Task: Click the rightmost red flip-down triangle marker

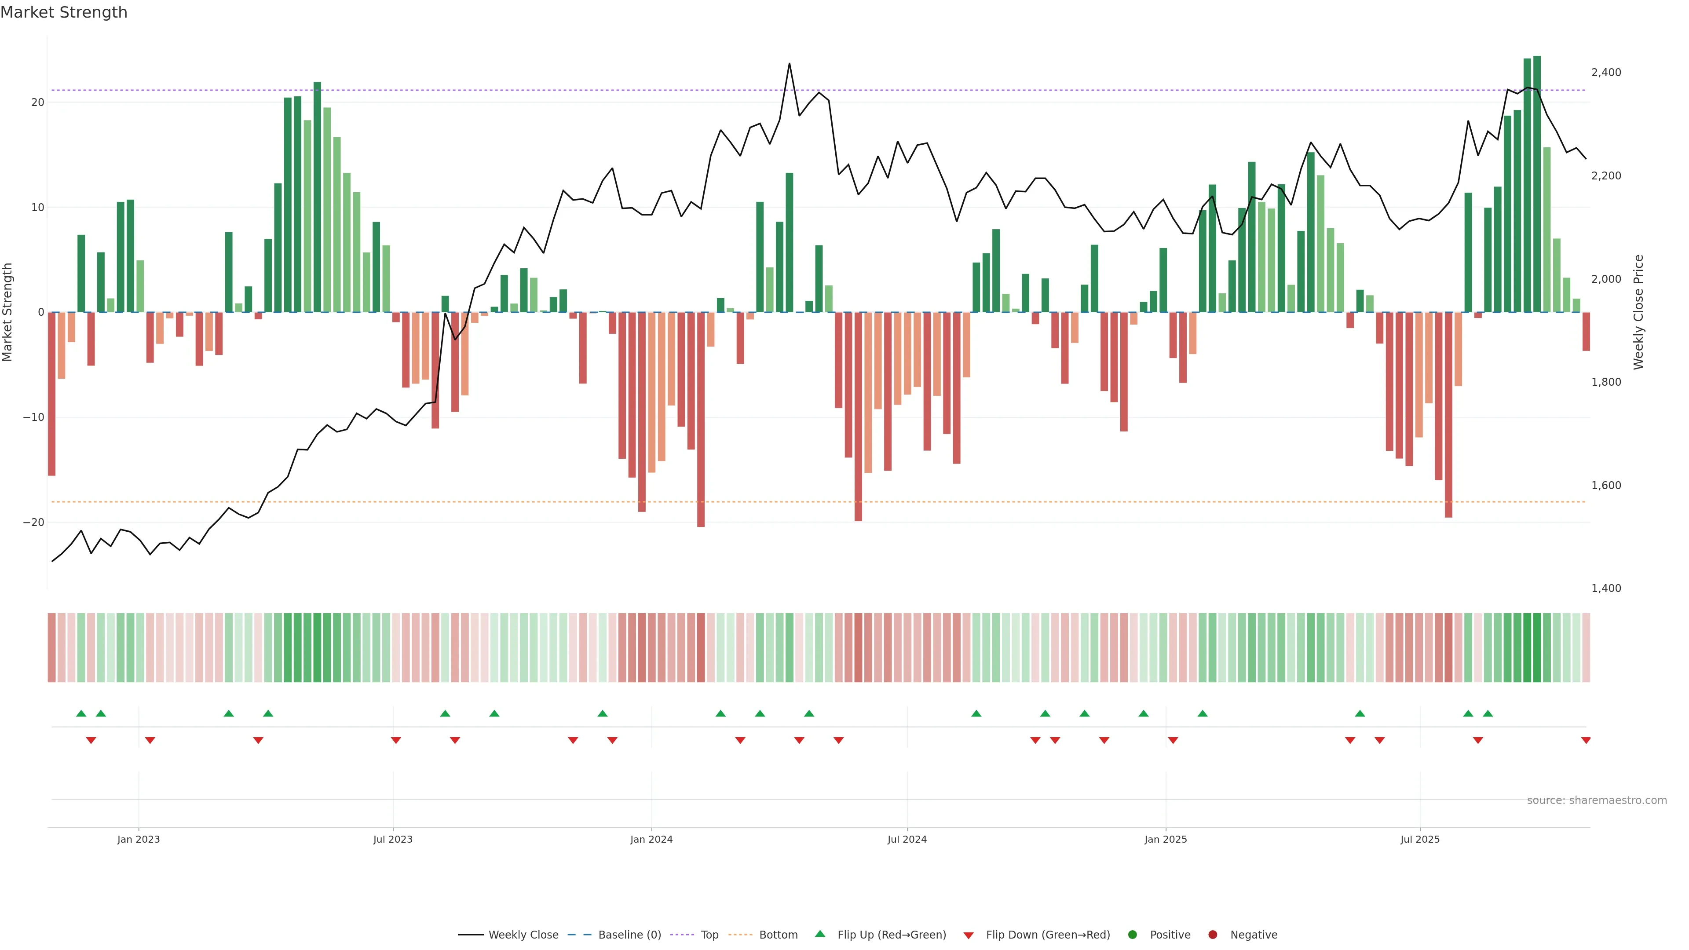Action: pyautogui.click(x=1585, y=740)
